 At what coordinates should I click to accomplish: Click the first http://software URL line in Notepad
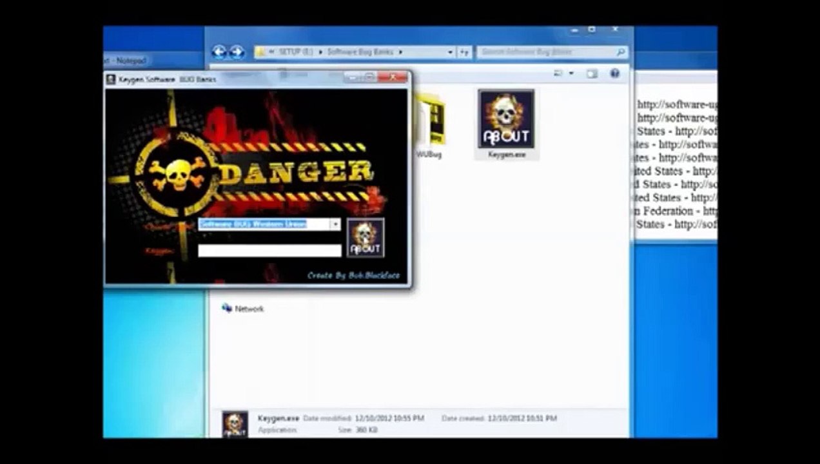tap(677, 104)
